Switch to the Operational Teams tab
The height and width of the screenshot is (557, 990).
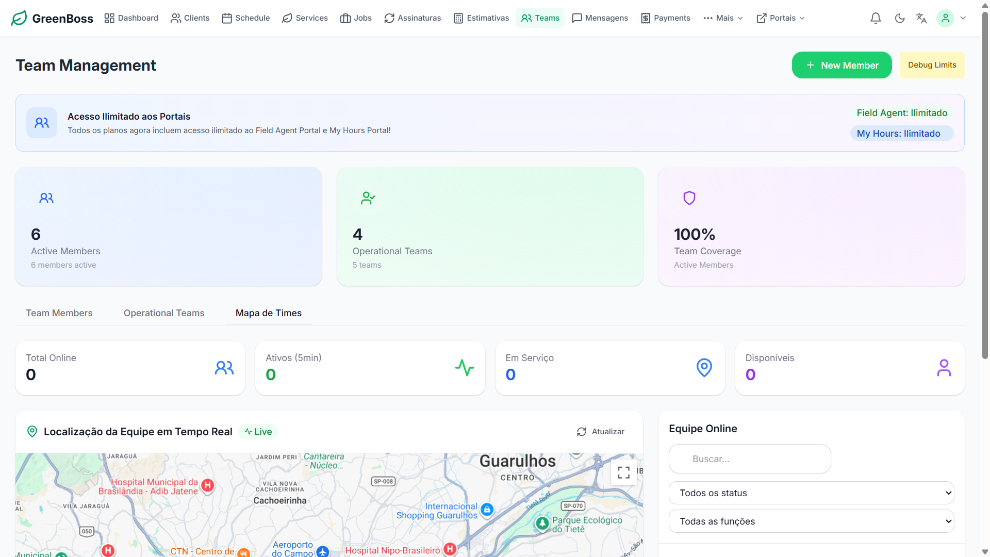[x=164, y=313]
